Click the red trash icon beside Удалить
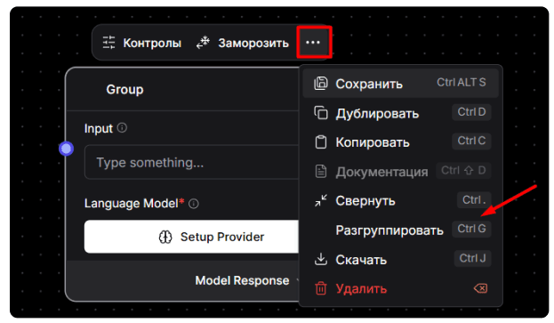 [321, 288]
